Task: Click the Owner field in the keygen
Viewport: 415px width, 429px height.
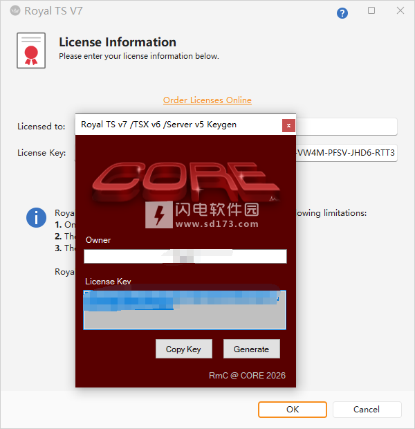Action: pyautogui.click(x=185, y=257)
